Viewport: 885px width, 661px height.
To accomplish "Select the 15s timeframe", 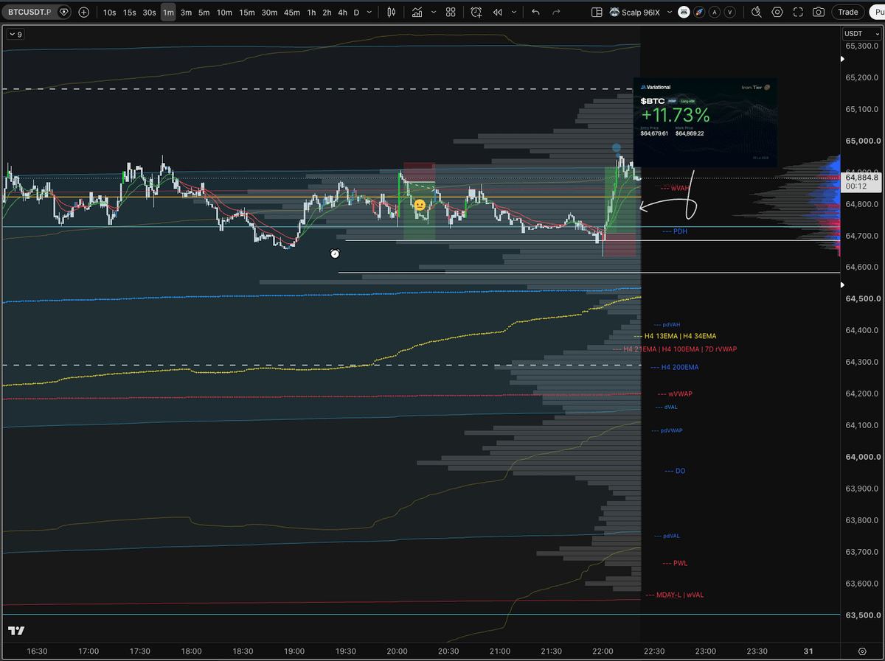I will pos(129,12).
